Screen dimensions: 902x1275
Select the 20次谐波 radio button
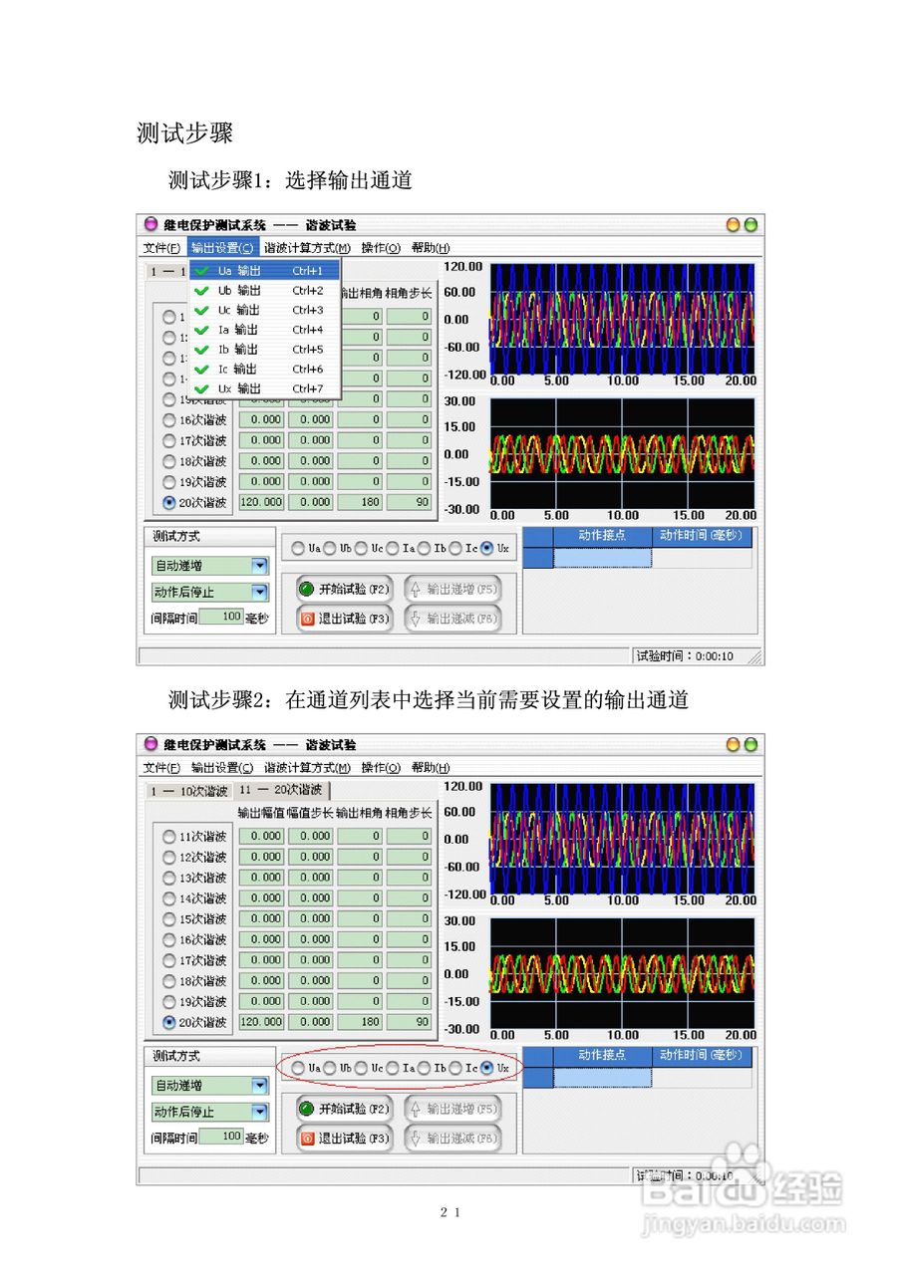[x=168, y=502]
